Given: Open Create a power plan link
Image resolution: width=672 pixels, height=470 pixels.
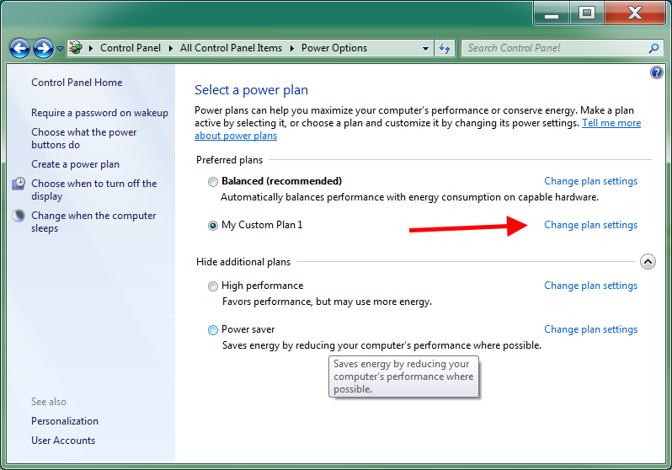Looking at the screenshot, I should coord(76,164).
